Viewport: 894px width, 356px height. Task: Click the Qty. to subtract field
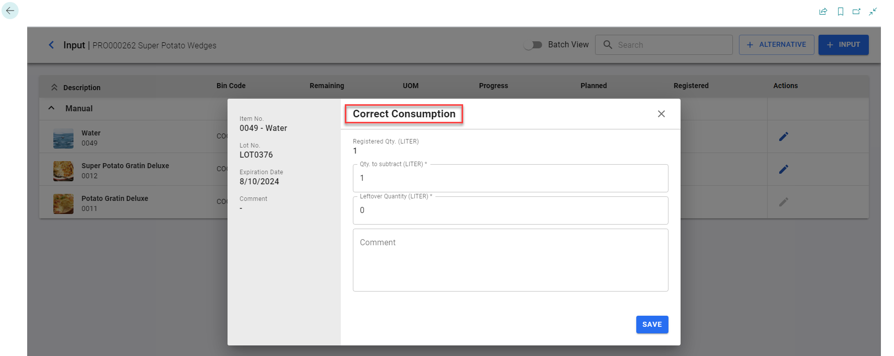[x=510, y=178]
